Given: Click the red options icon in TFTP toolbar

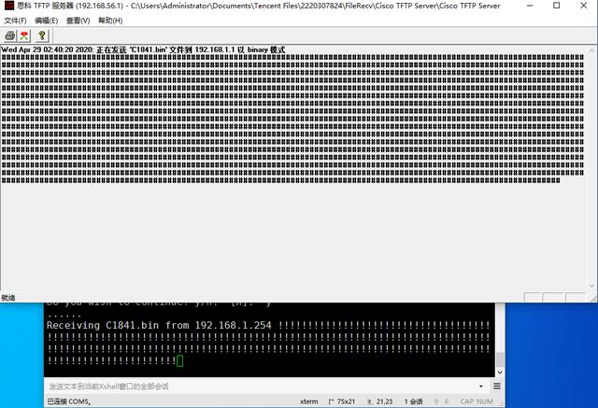Looking at the screenshot, I should [24, 35].
